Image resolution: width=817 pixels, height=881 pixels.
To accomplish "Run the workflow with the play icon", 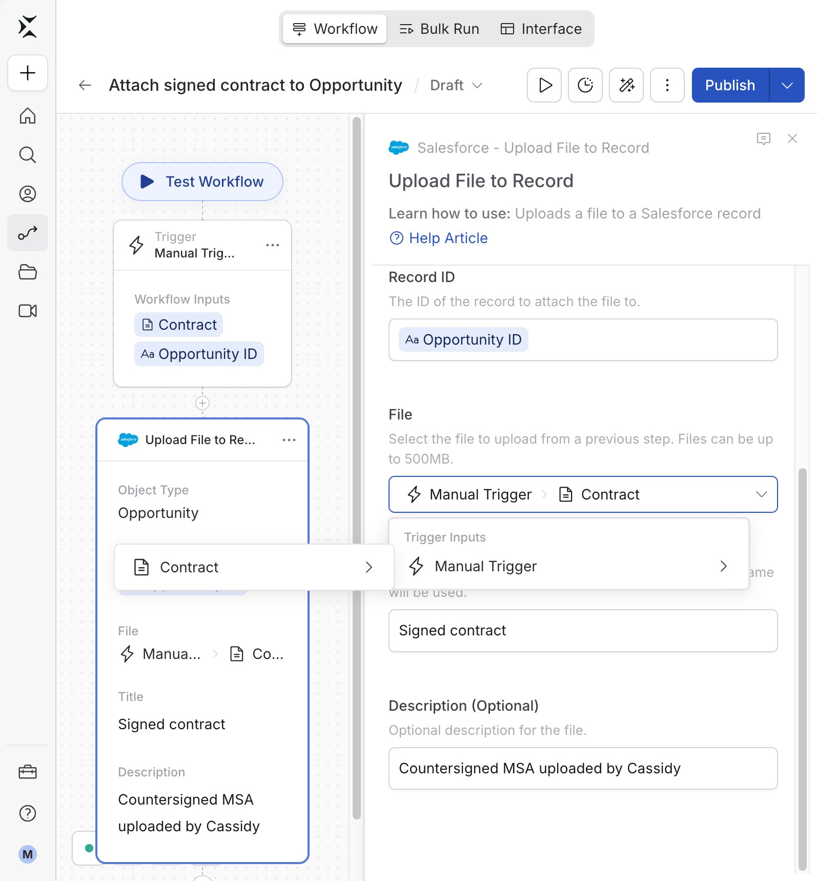I will (544, 85).
